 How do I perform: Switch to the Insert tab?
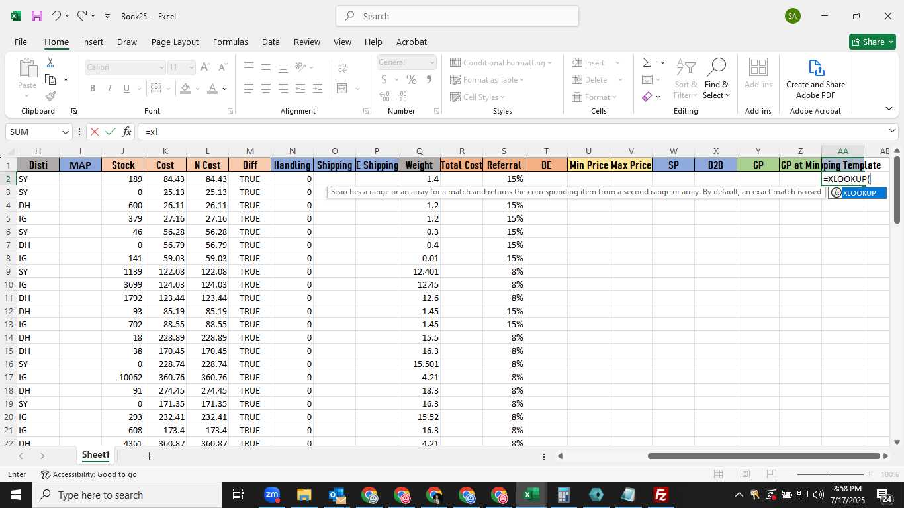pyautogui.click(x=92, y=42)
